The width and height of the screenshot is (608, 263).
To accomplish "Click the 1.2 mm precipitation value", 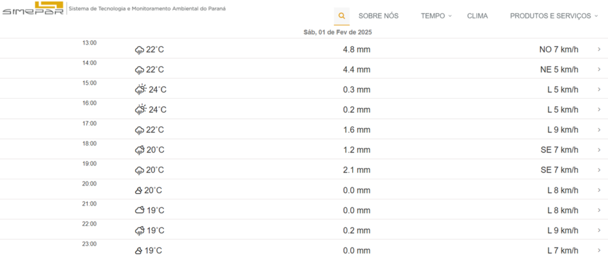I will (x=357, y=150).
